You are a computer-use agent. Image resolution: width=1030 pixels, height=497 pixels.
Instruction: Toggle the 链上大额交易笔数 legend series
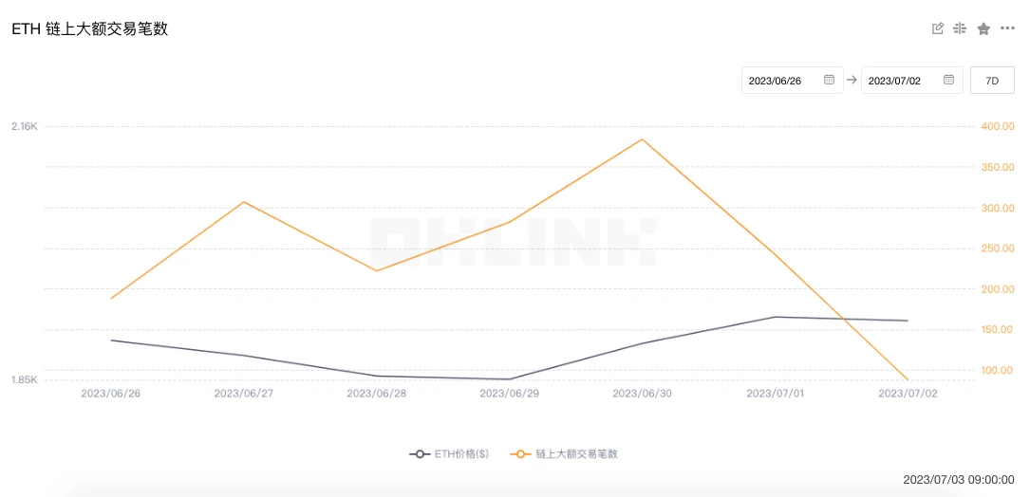[x=576, y=454]
